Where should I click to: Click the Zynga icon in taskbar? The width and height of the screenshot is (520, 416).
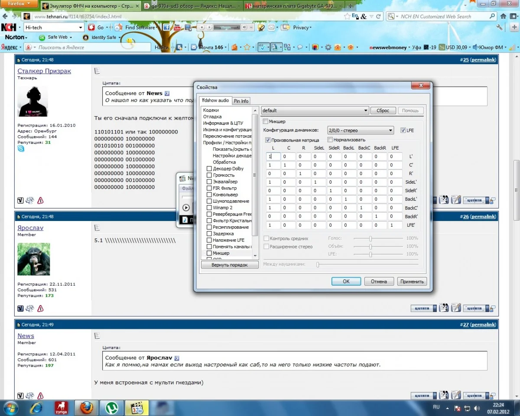click(x=61, y=408)
